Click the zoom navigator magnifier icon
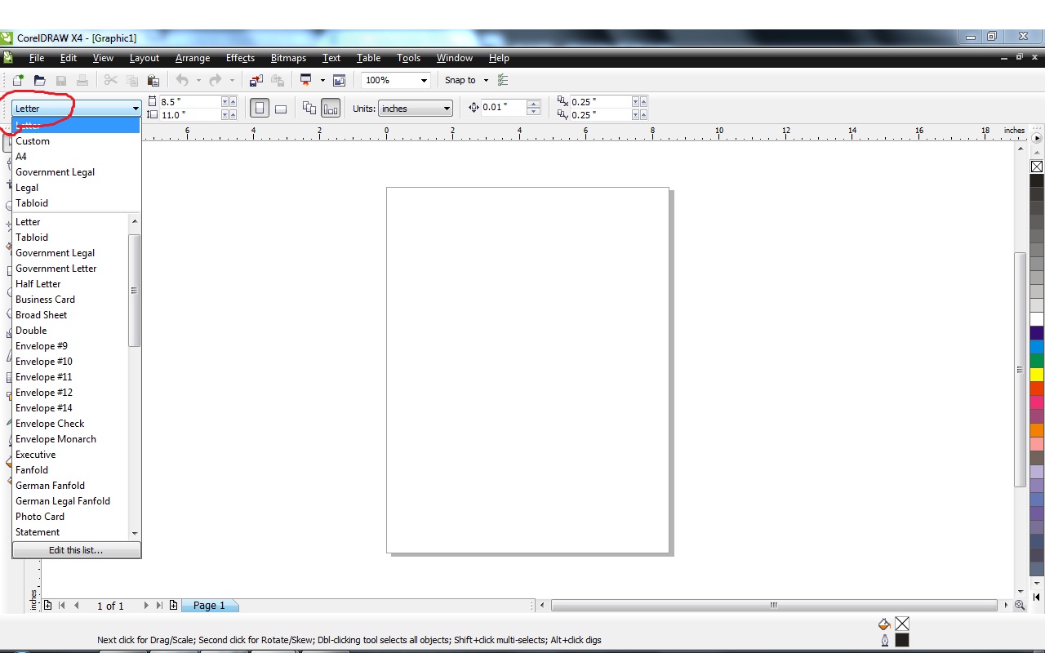The image size is (1045, 653). (x=1020, y=606)
